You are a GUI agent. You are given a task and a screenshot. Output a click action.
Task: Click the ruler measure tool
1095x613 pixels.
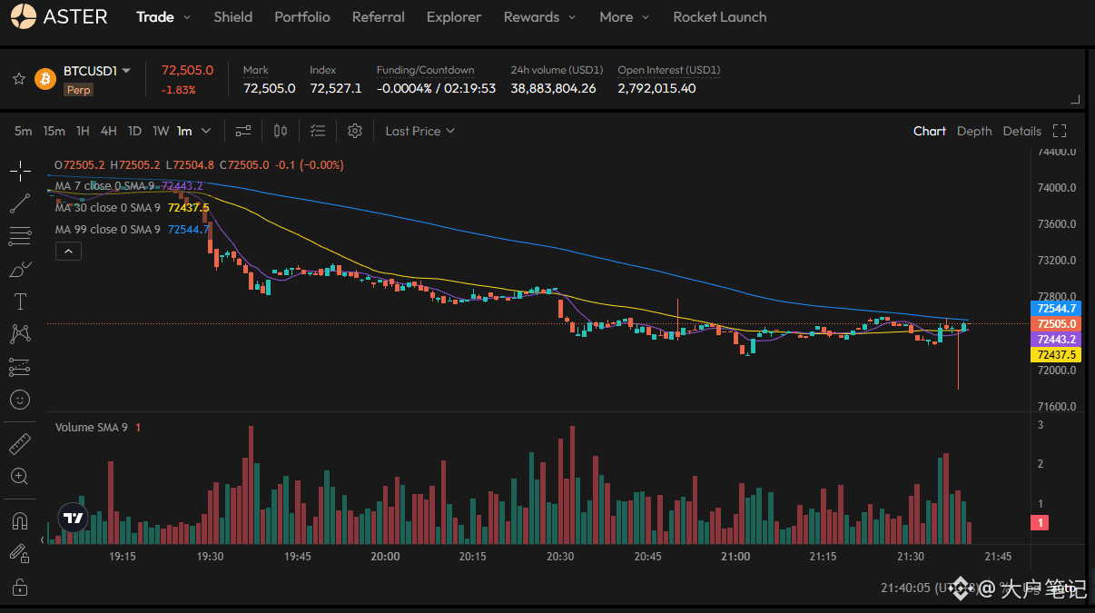tap(20, 444)
